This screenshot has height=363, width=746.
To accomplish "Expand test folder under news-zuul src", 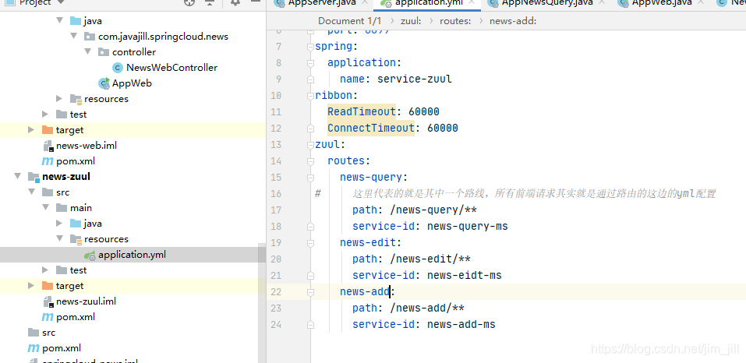I will 45,270.
